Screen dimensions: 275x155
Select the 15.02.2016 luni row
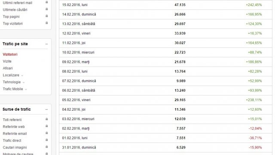click(165, 5)
